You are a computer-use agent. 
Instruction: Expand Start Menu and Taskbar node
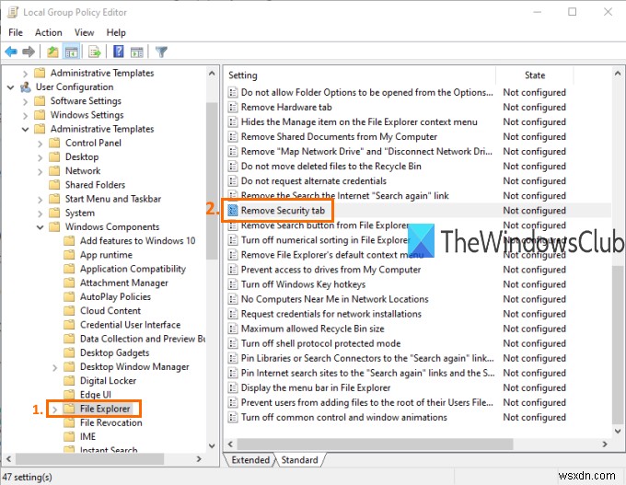[40, 199]
